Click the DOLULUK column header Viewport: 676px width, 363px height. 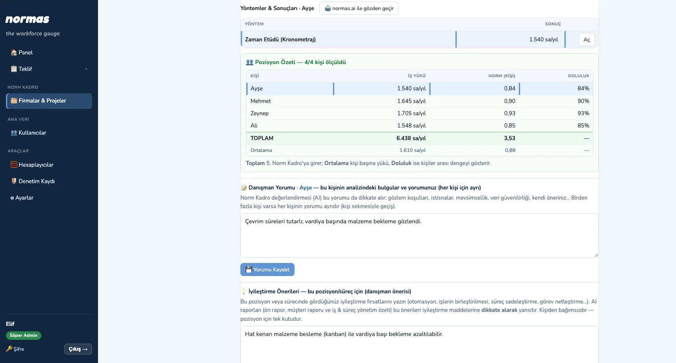(578, 76)
